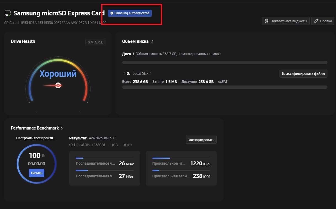
Task: Open the S.M.A.R.T. details button
Action: [95, 42]
